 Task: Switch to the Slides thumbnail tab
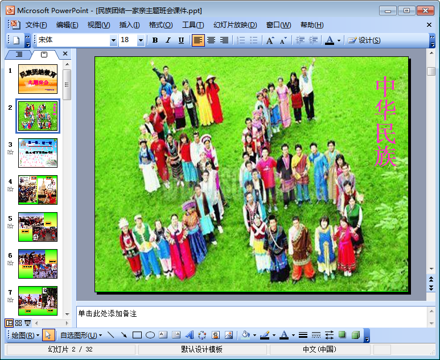click(x=44, y=55)
